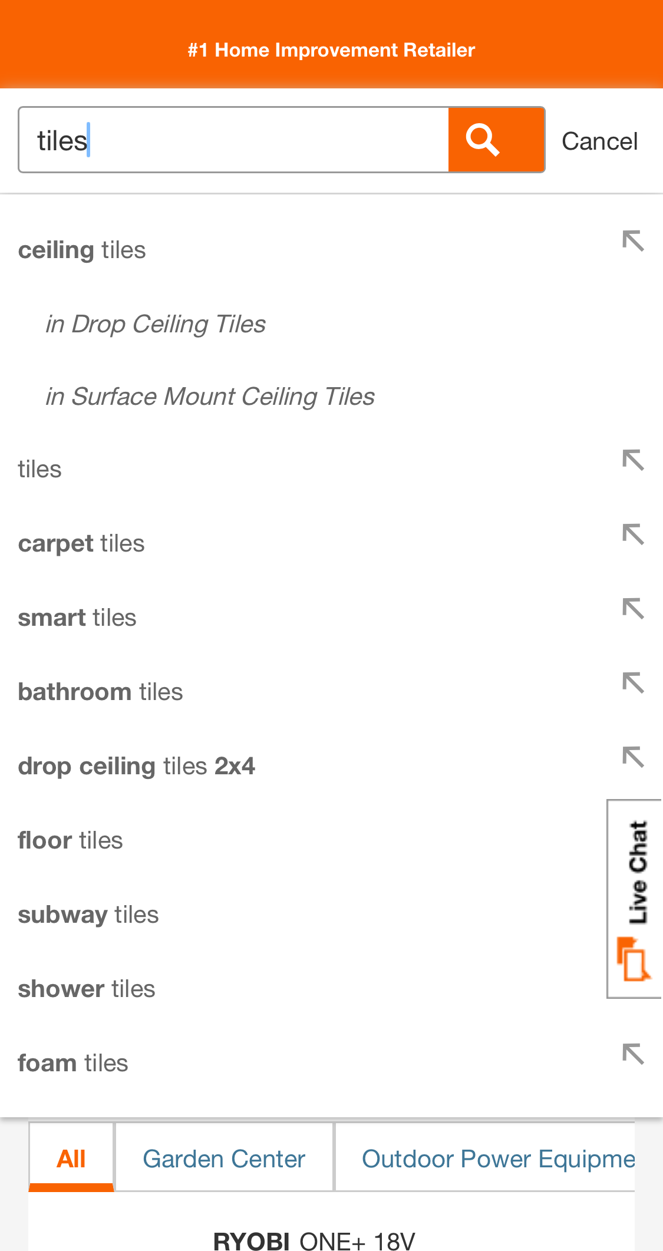The width and height of the screenshot is (663, 1251).
Task: Select the All results tab
Action: tap(71, 1157)
